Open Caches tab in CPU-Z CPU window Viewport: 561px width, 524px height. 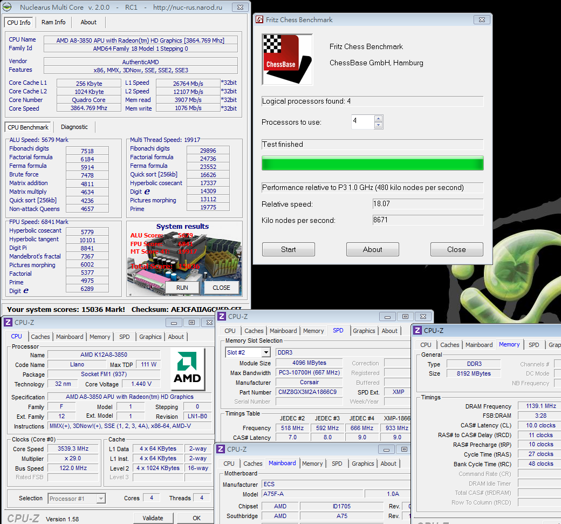40,336
